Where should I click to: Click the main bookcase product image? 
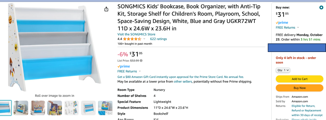pyautogui.click(x=53, y=47)
